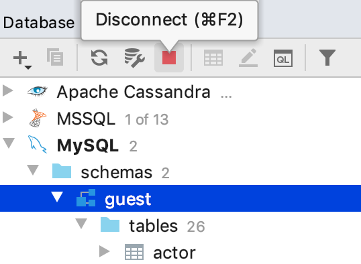Open the QL query console
361x264 pixels.
(x=283, y=58)
